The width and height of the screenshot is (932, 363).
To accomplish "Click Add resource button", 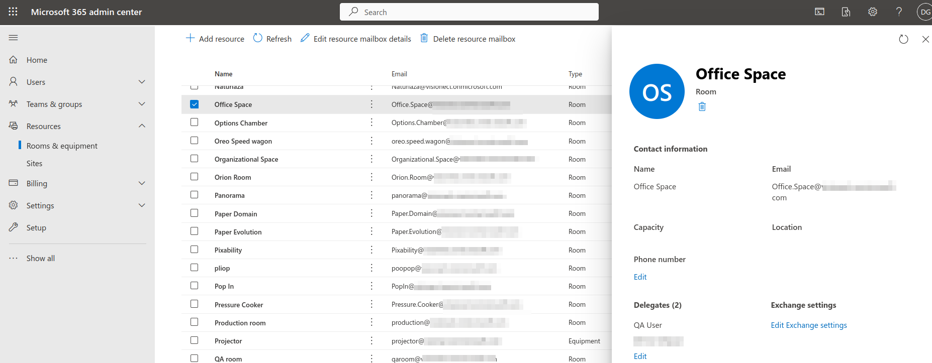I will click(x=215, y=39).
